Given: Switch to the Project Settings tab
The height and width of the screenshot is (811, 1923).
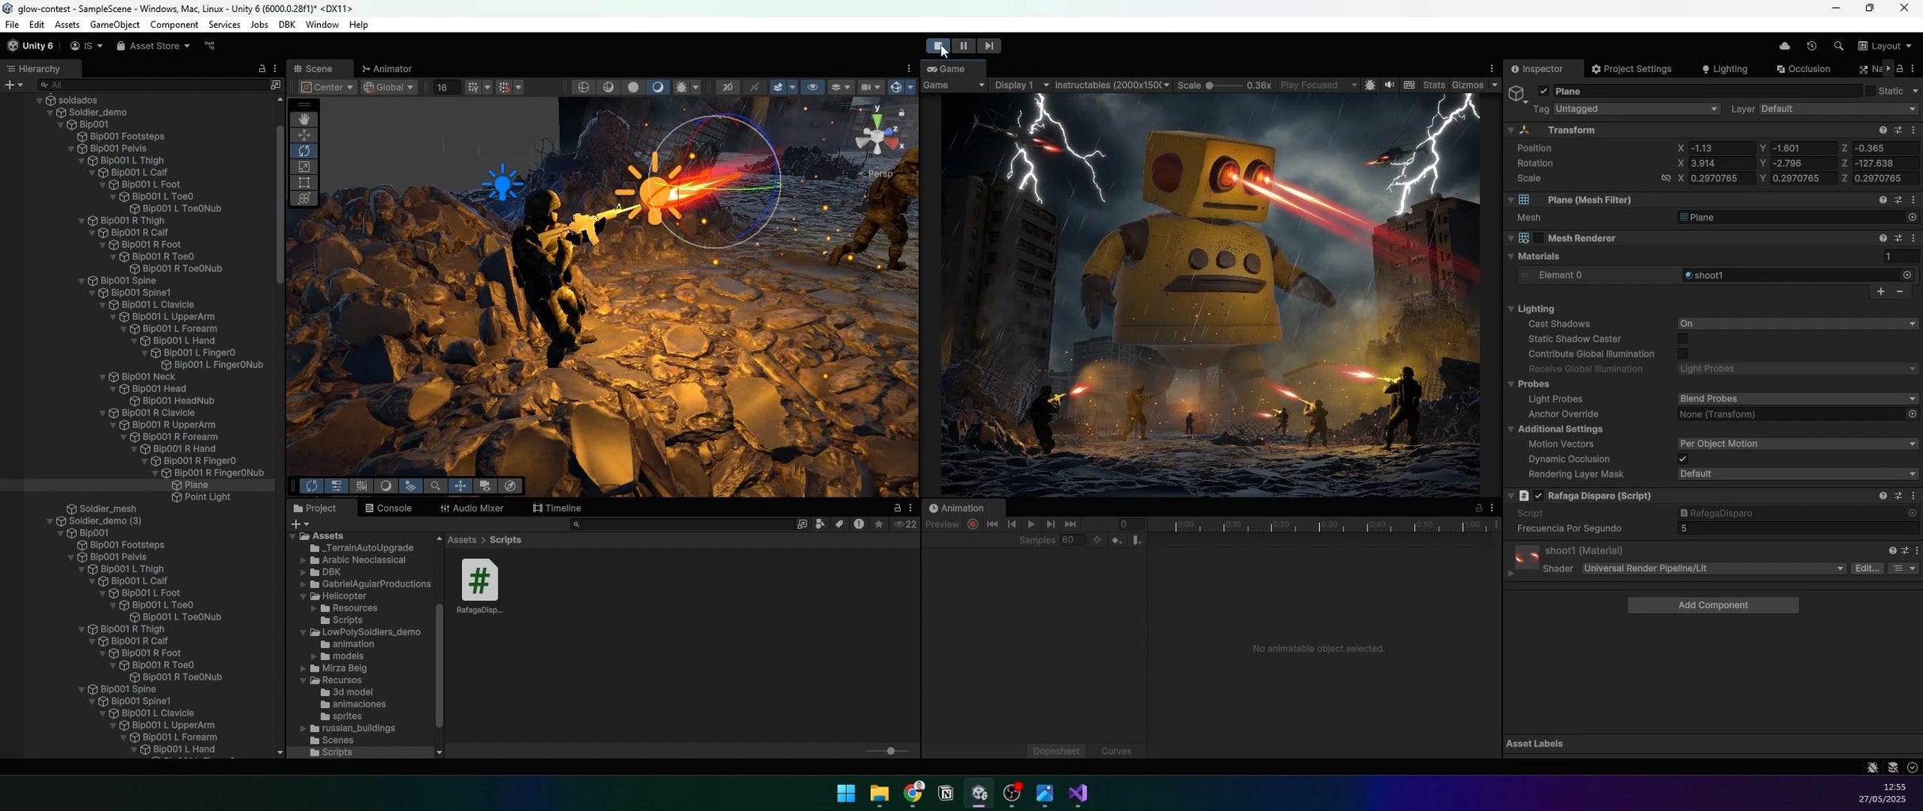Looking at the screenshot, I should [1631, 69].
